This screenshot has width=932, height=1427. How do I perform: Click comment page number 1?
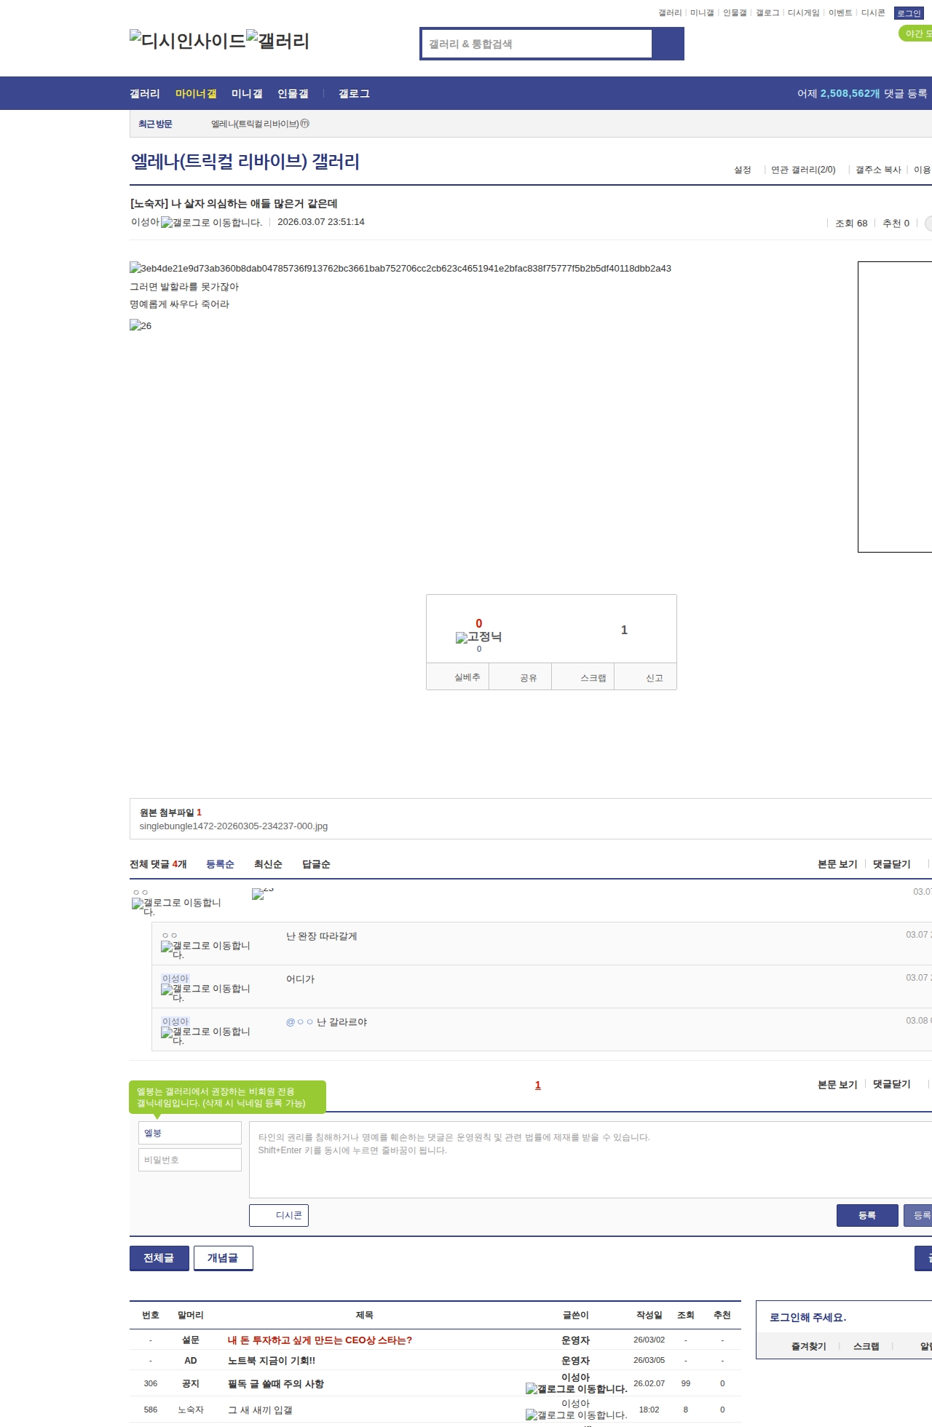coord(538,1085)
